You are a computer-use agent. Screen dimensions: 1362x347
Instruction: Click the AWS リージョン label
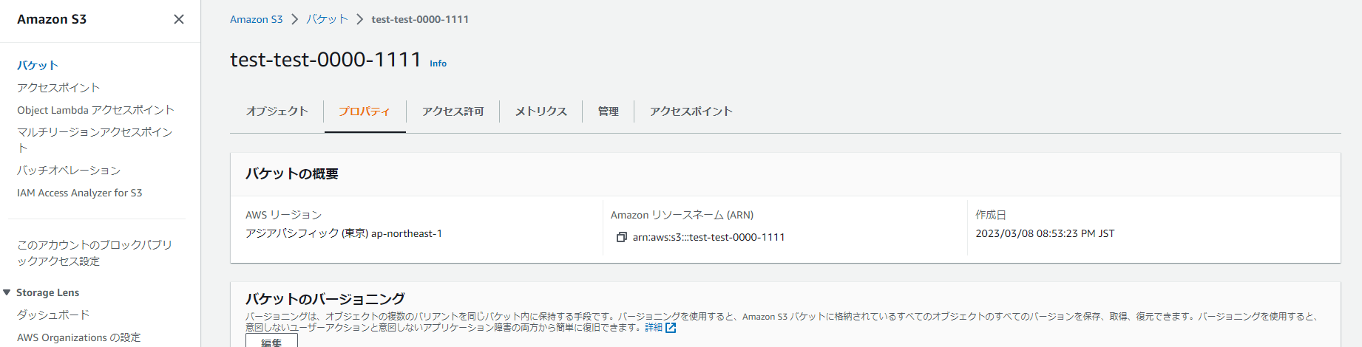coord(284,215)
